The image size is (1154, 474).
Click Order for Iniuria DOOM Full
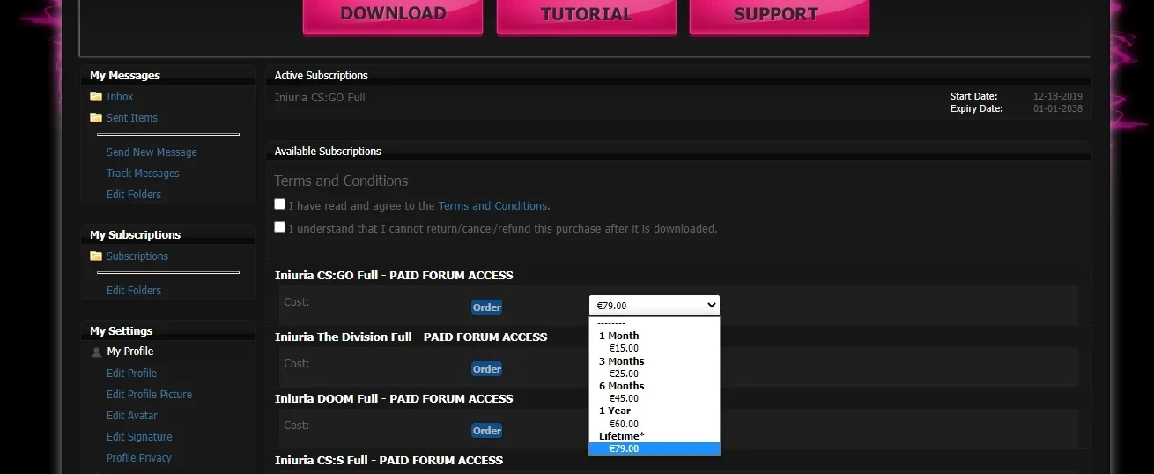486,431
